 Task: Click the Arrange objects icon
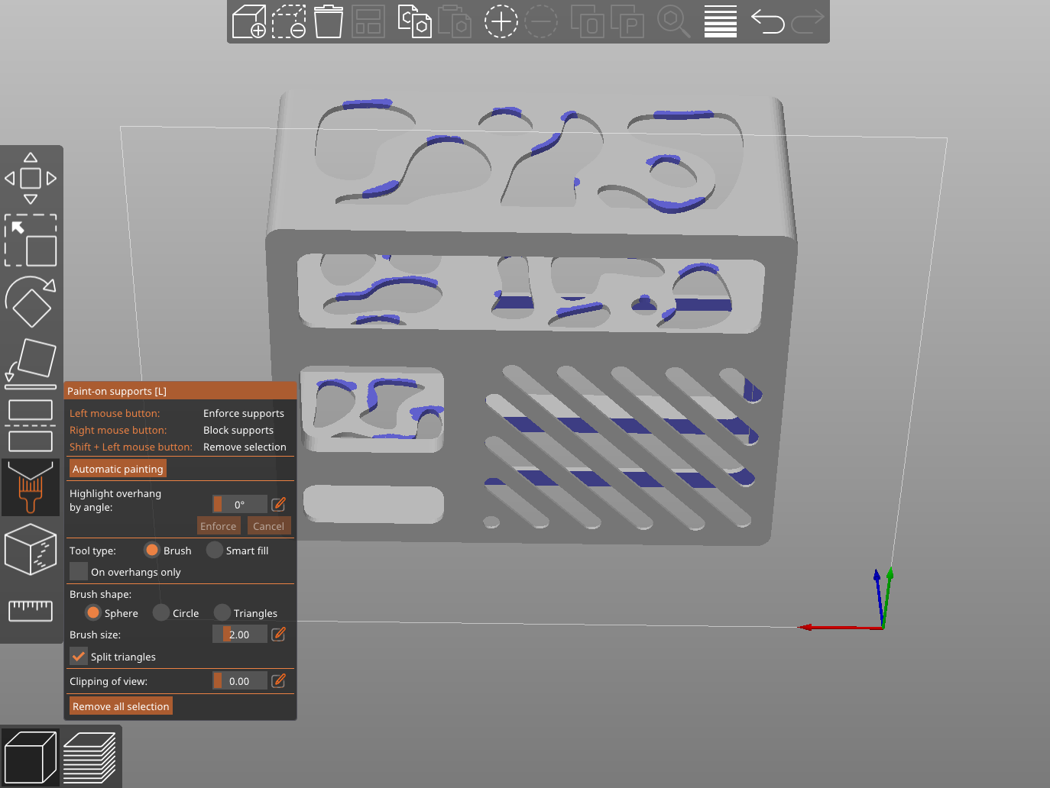368,21
